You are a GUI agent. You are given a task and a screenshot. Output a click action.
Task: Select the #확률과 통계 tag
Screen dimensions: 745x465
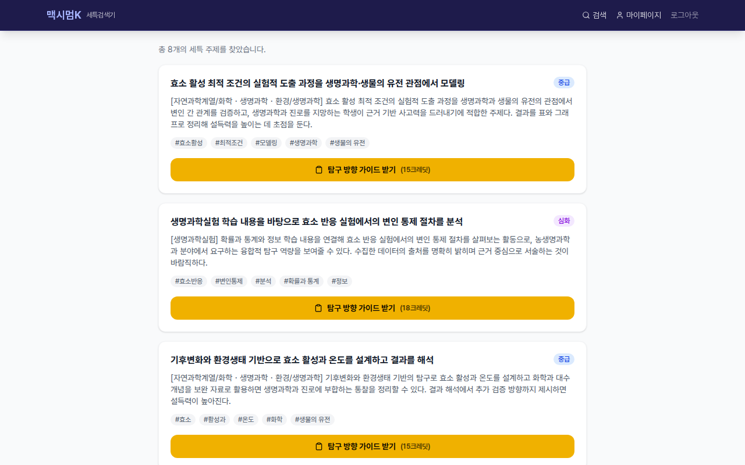(301, 281)
